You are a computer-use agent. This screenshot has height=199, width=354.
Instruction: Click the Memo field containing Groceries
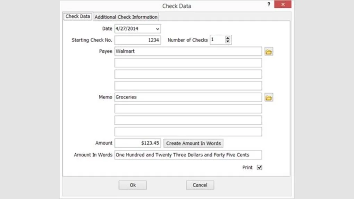click(188, 97)
